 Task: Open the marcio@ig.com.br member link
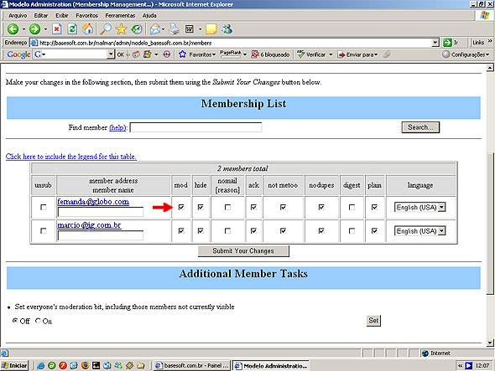89,225
